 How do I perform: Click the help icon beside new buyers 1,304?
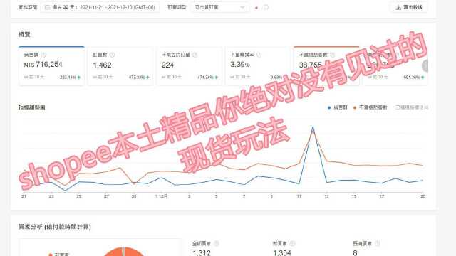(292, 243)
